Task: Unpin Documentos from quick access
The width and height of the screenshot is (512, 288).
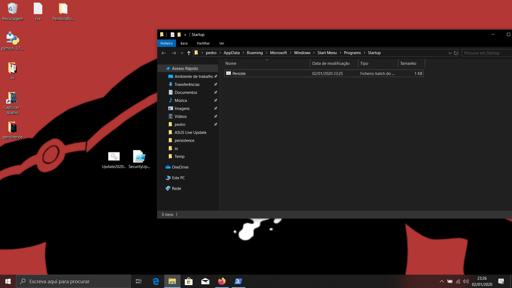Action: (215, 93)
